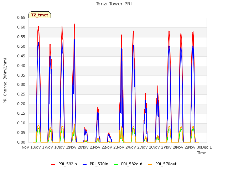Click the Nov 16 x-axis tick label
The height and width of the screenshot is (171, 228).
pyautogui.click(x=28, y=147)
